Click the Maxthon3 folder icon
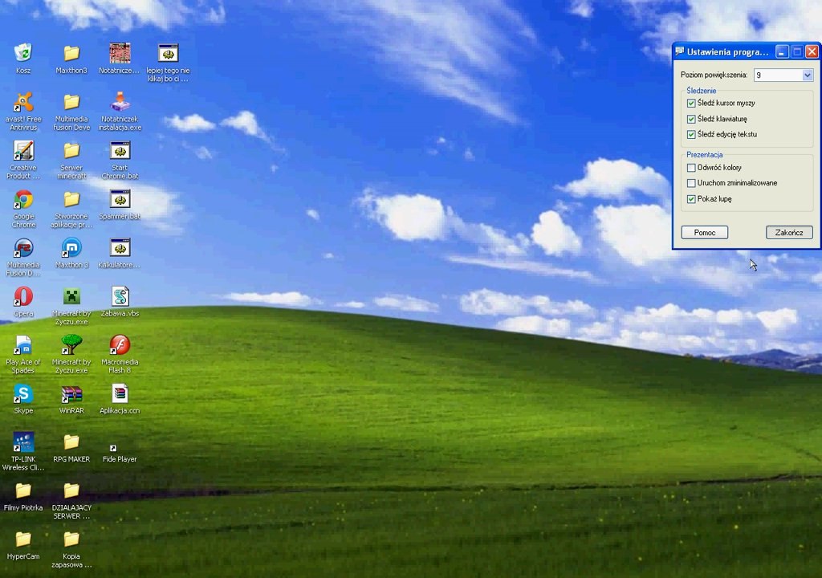The height and width of the screenshot is (578, 822). tap(71, 53)
